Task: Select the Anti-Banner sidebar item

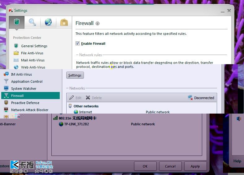Action: 8,124
